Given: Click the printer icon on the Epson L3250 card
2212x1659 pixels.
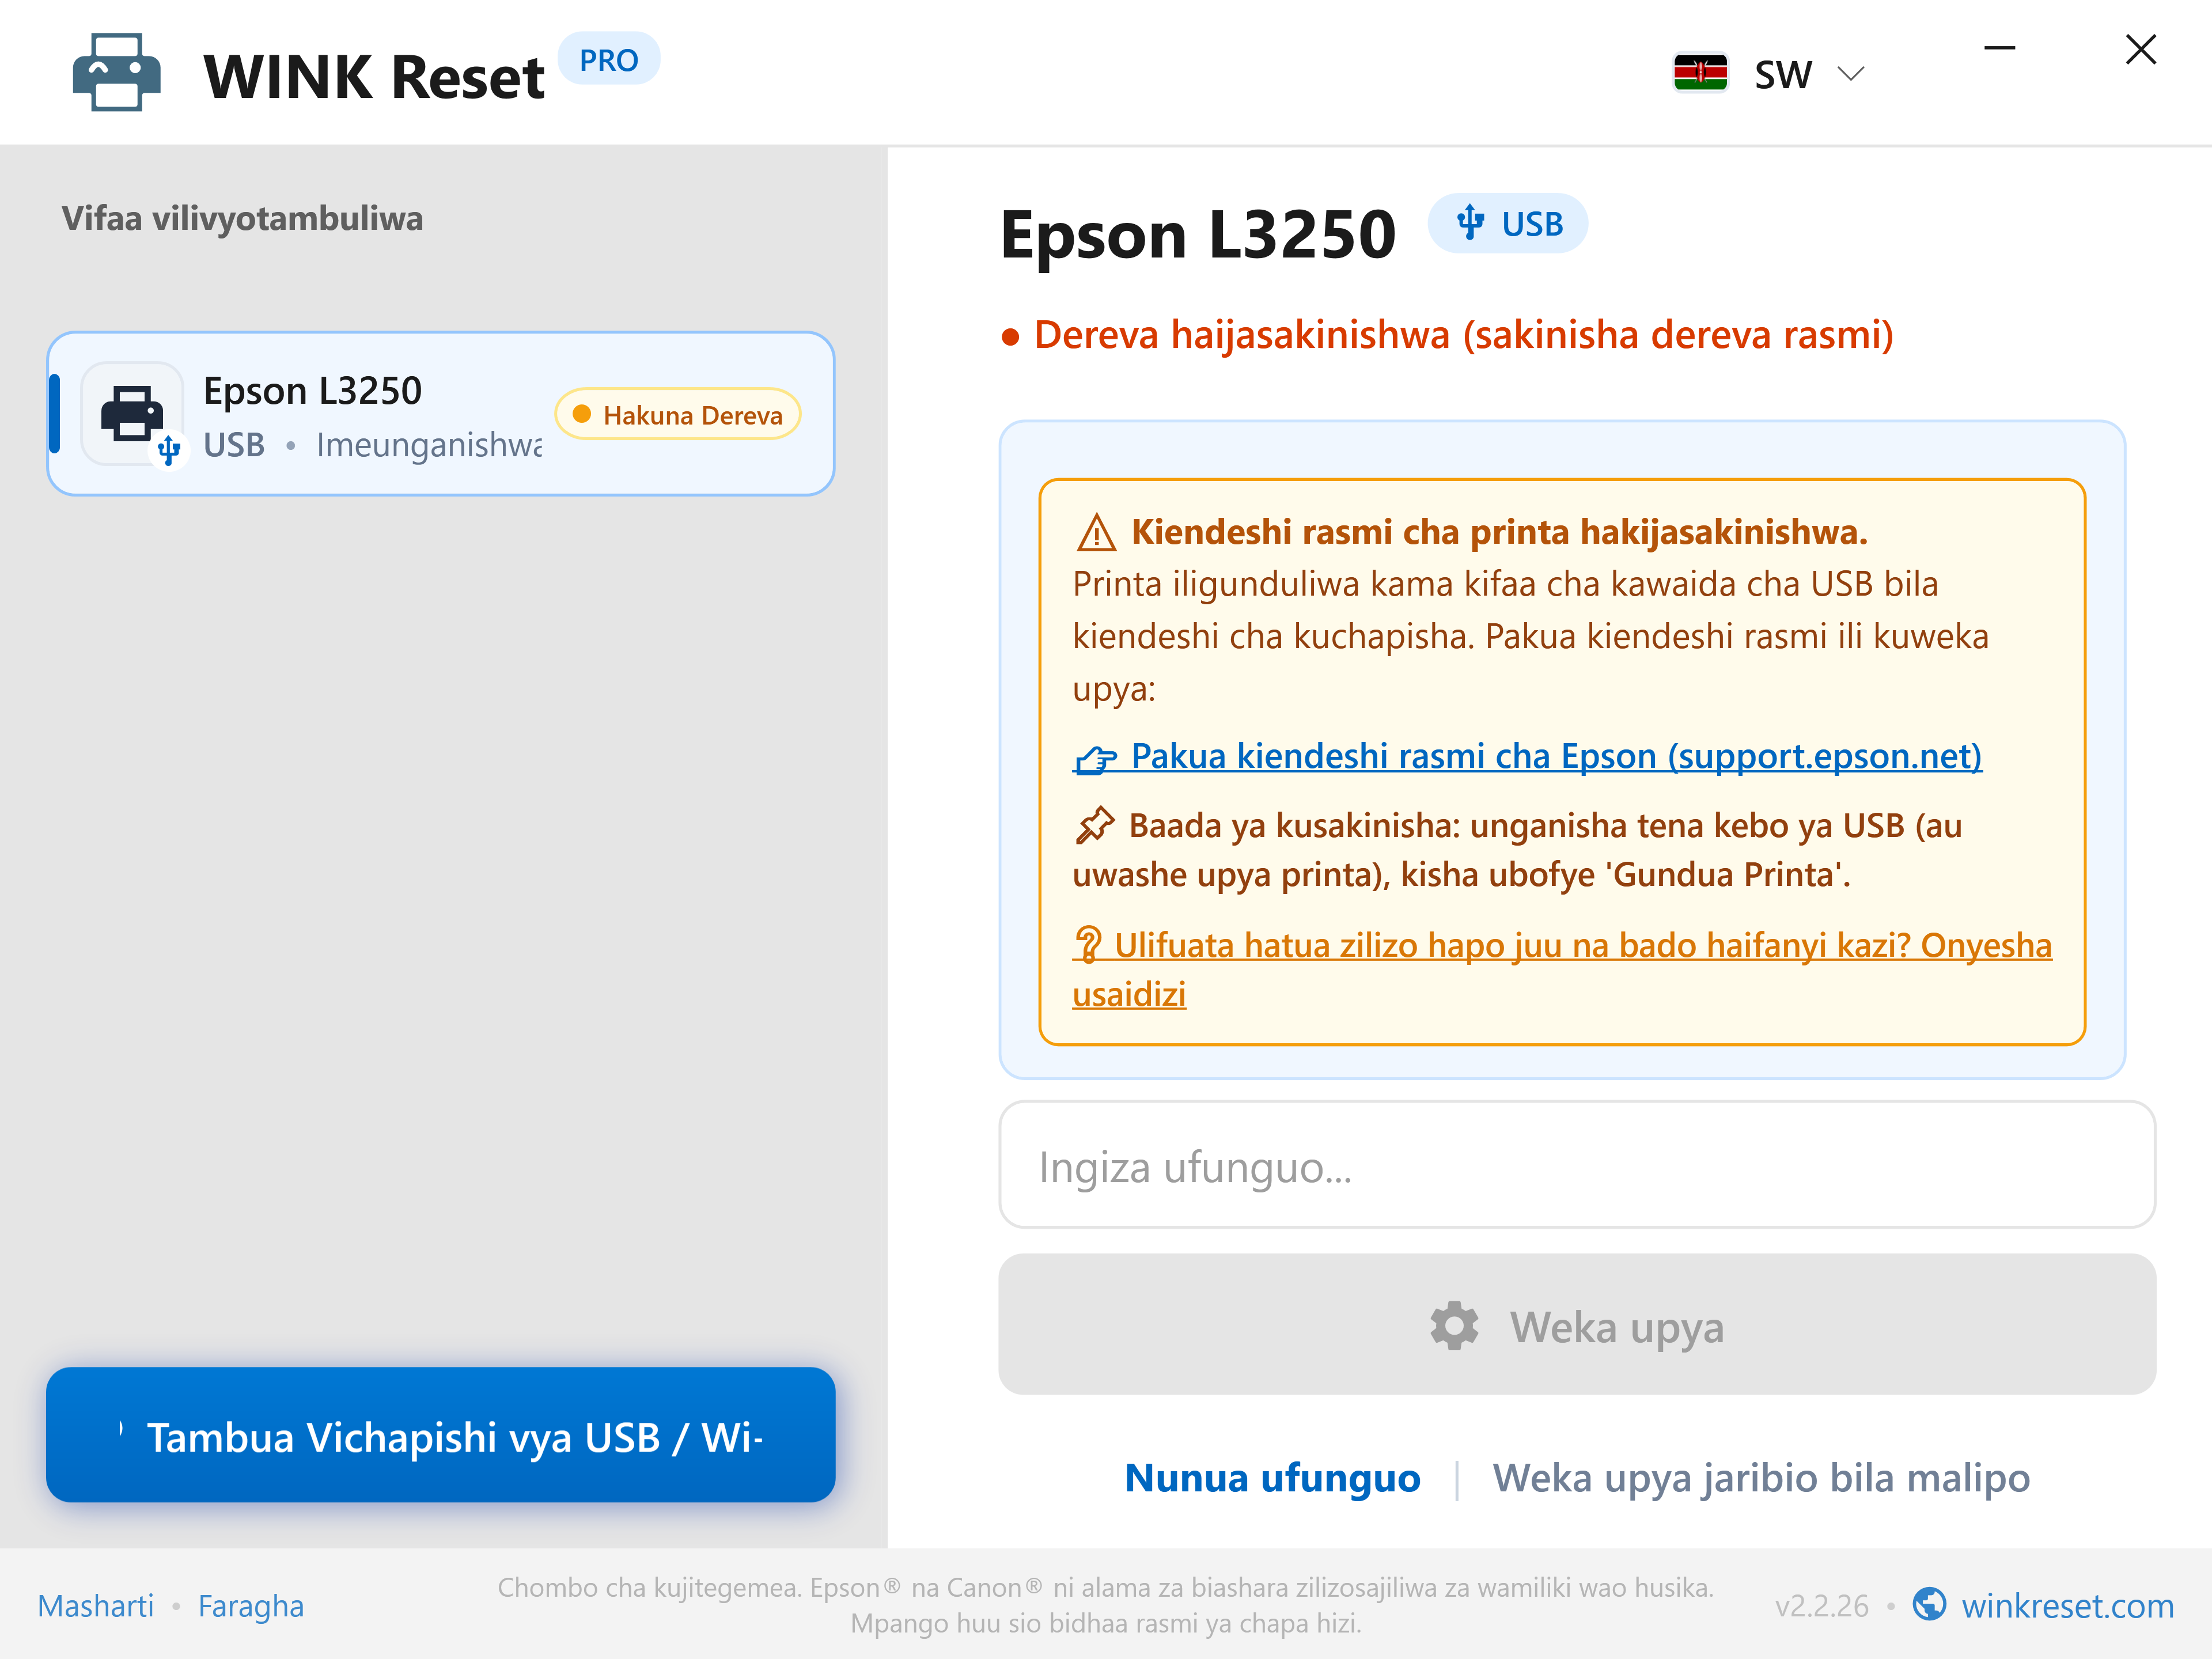Looking at the screenshot, I should coord(132,413).
